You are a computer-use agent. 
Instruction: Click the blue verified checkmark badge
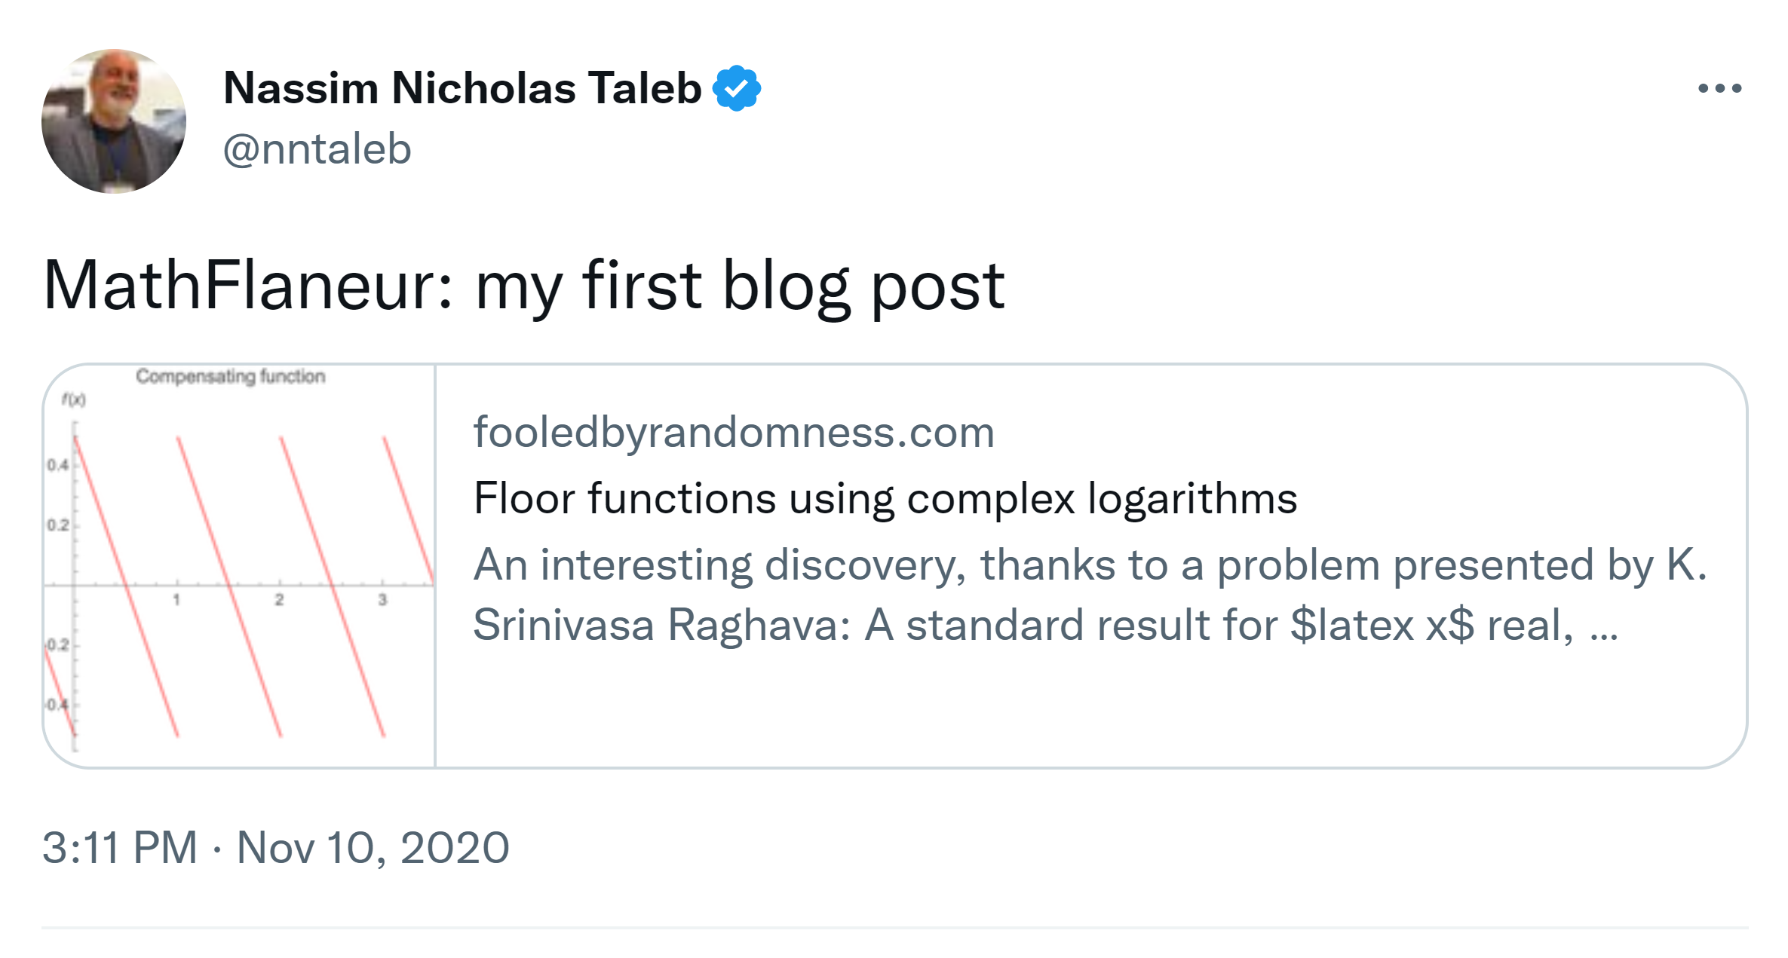[x=737, y=88]
